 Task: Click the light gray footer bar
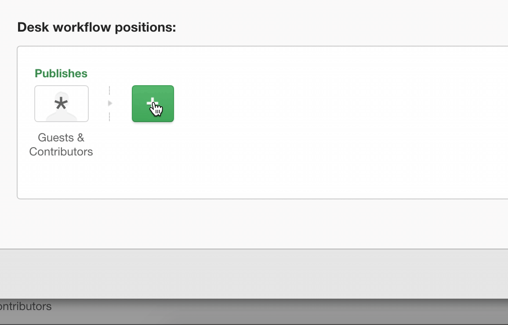[254, 274]
